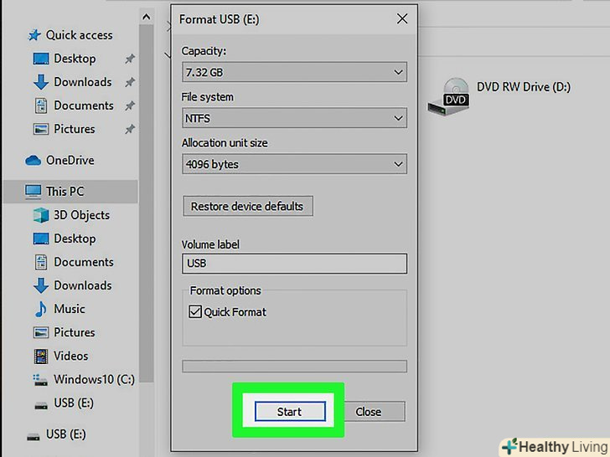Open OneDrive from the cloud icon
610x457 pixels.
click(33, 160)
